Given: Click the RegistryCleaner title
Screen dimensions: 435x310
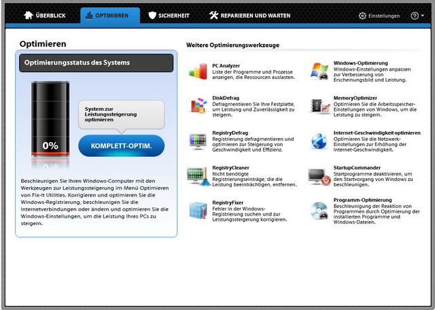Looking at the screenshot, I should click(230, 168).
